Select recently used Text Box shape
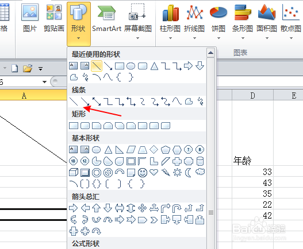 pyautogui.click(x=74, y=66)
